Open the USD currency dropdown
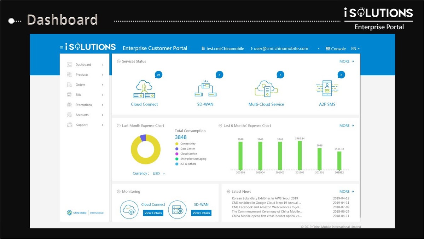The height and width of the screenshot is (239, 424). coord(159,174)
